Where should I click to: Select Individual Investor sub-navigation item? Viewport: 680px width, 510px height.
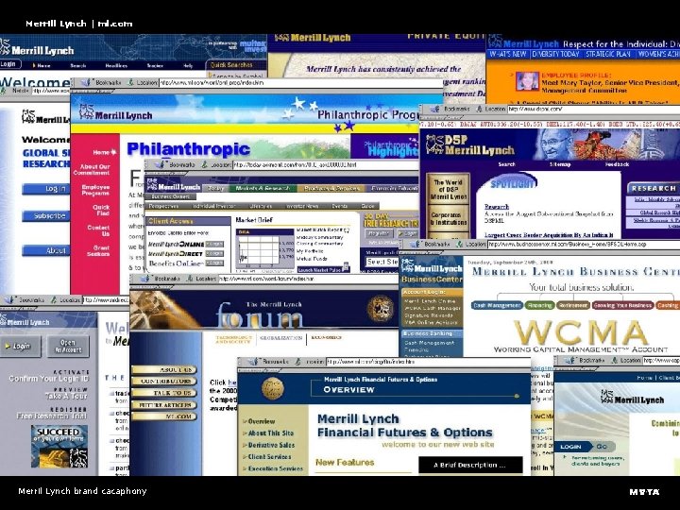(214, 206)
